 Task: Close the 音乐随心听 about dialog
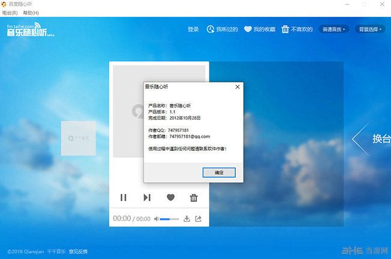[238, 87]
